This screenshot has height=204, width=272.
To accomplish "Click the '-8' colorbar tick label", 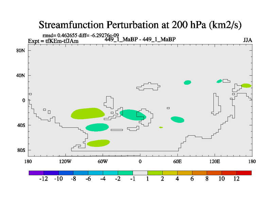I will [x=73, y=179].
